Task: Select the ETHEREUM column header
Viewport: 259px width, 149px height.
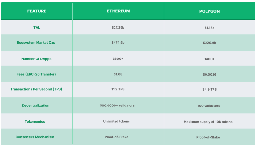Action: point(118,11)
